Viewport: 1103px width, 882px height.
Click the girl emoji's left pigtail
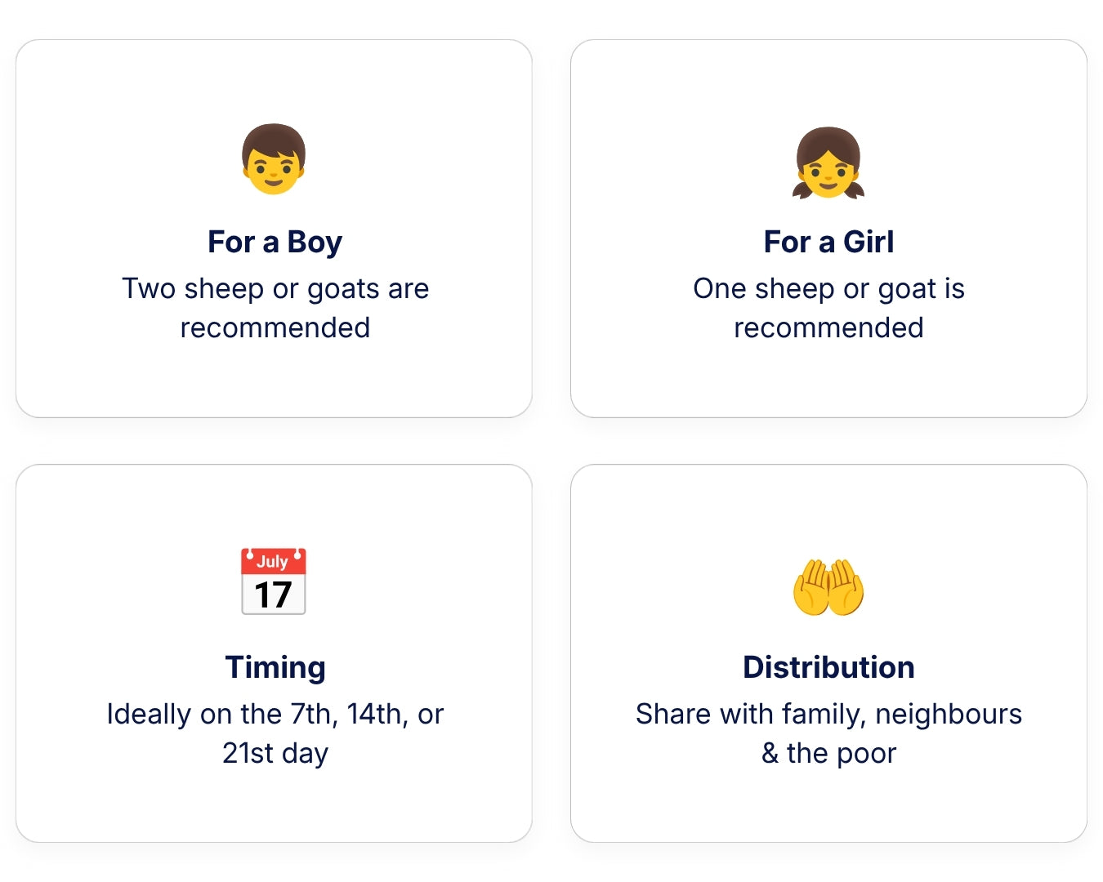click(804, 189)
